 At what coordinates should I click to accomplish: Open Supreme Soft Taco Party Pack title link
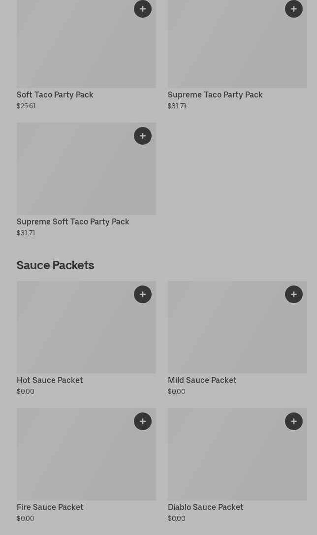tap(73, 221)
